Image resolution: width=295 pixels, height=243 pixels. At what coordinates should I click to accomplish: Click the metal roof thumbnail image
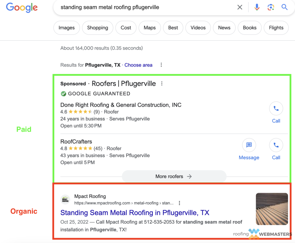pos(272,209)
